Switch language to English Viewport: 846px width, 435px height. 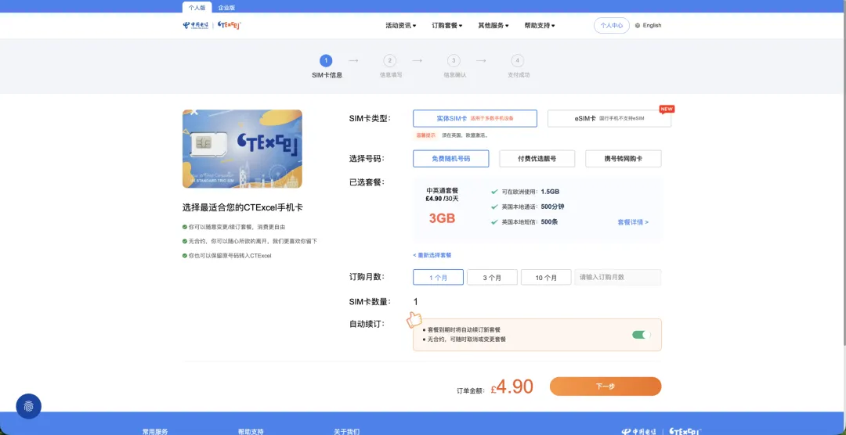click(652, 25)
